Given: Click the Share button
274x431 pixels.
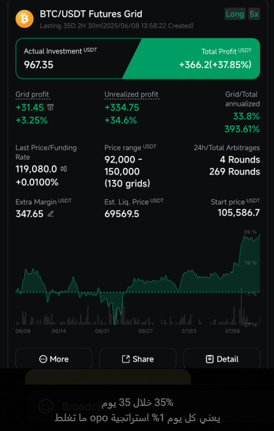Looking at the screenshot, I should (138, 359).
